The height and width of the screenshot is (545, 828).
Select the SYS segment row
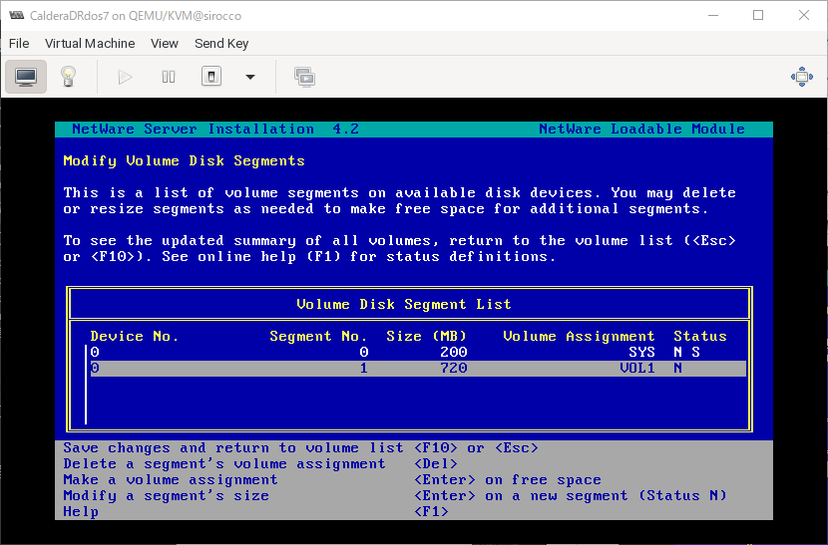(x=418, y=352)
